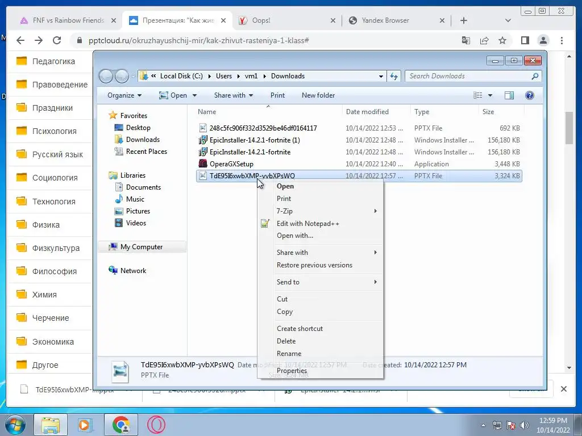Image resolution: width=582 pixels, height=436 pixels.
Task: Open Chrome three-dot menu
Action: (562, 40)
